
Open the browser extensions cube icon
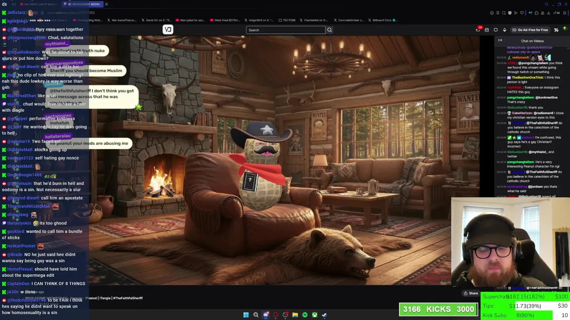click(x=537, y=13)
